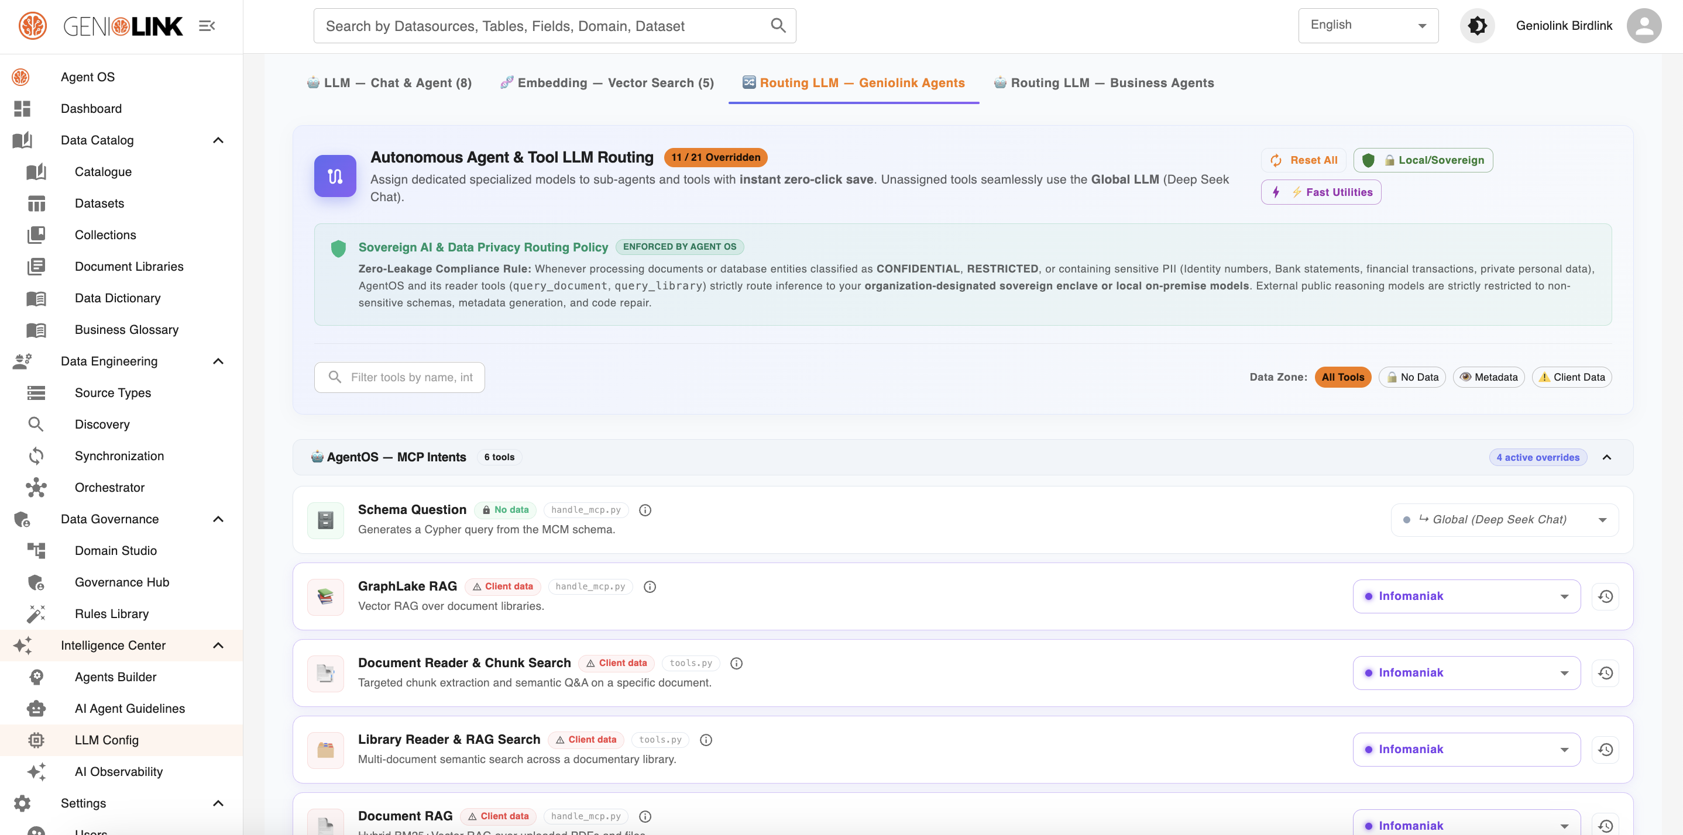The image size is (1683, 835).
Task: Filter by Metadata data zone
Action: click(x=1488, y=377)
